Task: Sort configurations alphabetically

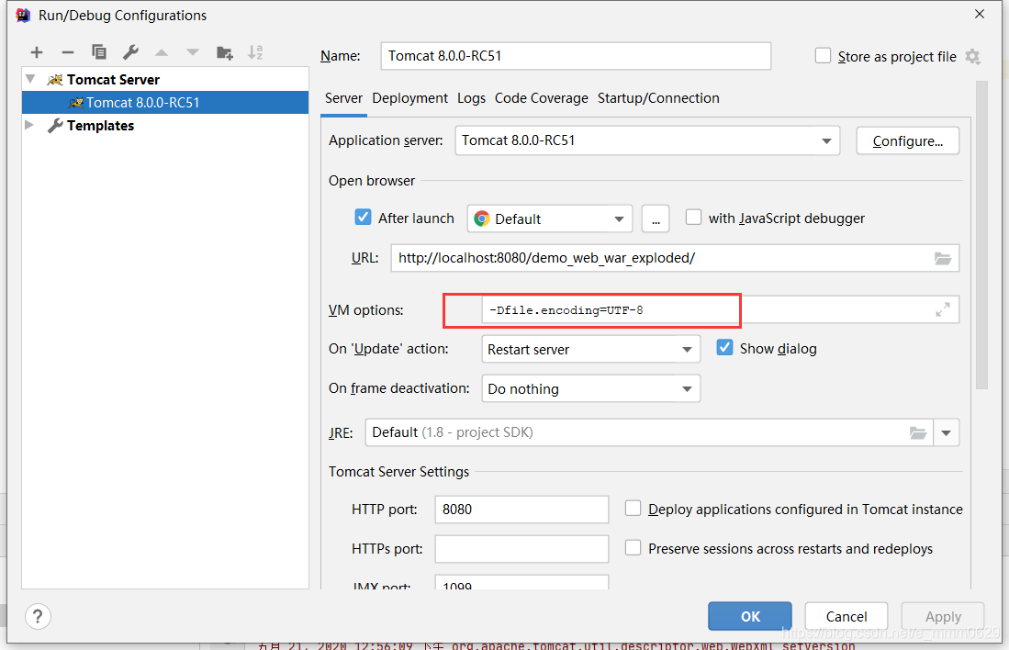Action: point(255,52)
